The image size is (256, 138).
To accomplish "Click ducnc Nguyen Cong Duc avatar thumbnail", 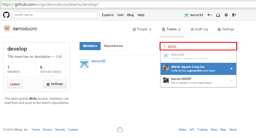I will point(166,68).
